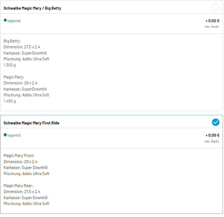This screenshot has height=217, width=224.
Task: Click "lagernd" status in First Ride card
Action: tap(14, 135)
